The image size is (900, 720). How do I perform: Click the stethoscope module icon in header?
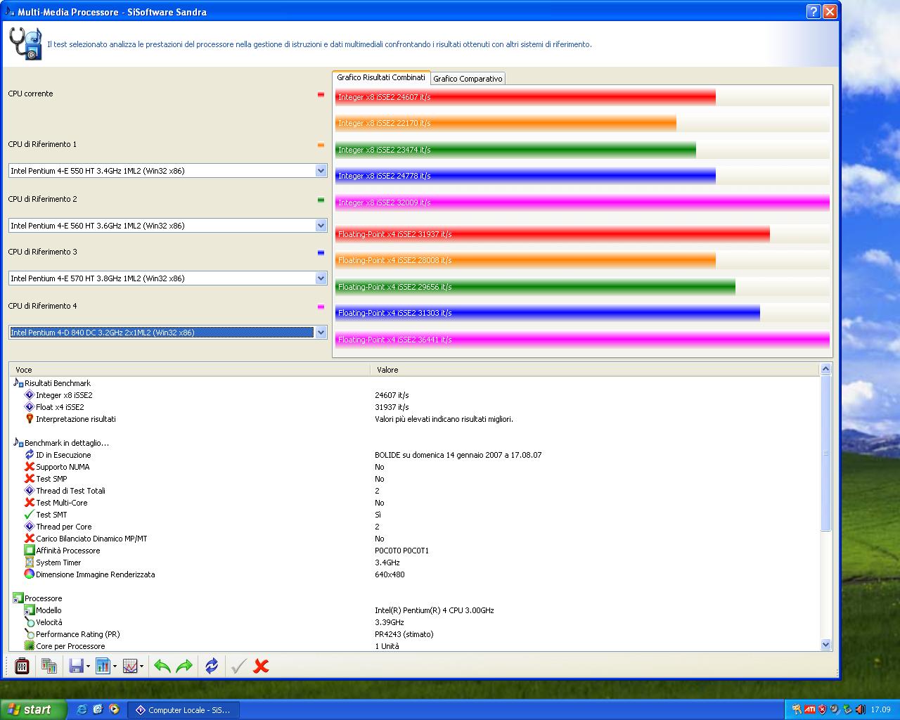(x=25, y=44)
